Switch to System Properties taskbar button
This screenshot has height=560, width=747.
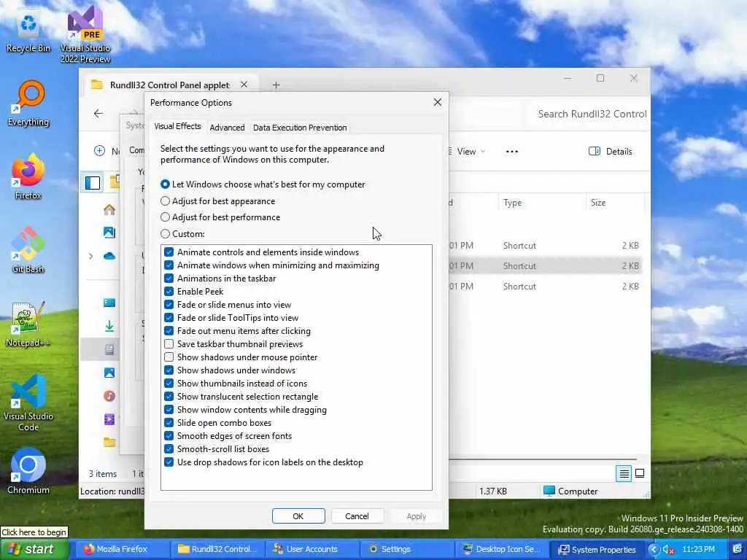(597, 549)
